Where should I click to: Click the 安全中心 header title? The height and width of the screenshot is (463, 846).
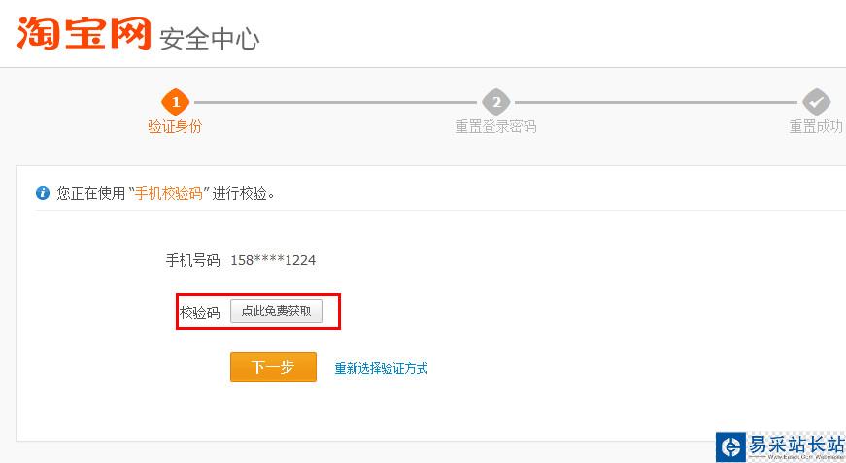(210, 39)
